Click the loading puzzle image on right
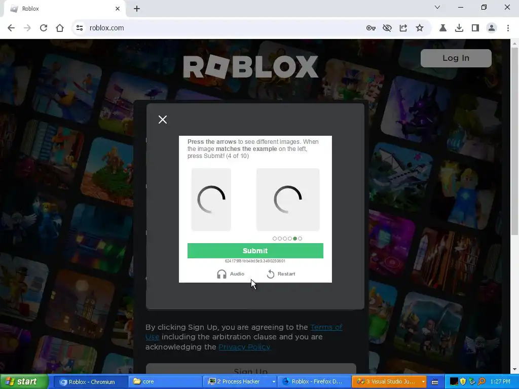Screen dimensions: 519x389 pos(288,200)
